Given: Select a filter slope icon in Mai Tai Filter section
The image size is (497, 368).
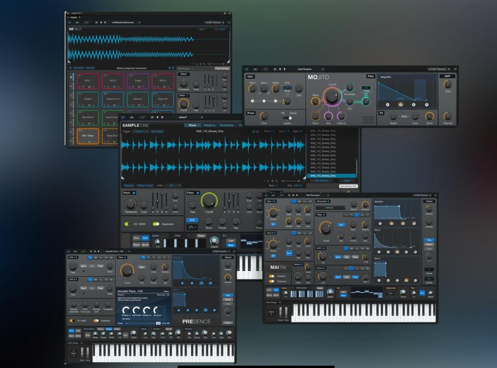Looking at the screenshot, I should 356,215.
